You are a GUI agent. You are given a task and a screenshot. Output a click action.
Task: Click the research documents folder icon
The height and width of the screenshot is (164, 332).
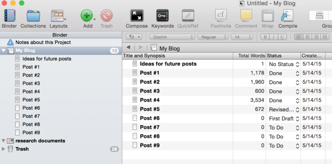coord(10,141)
